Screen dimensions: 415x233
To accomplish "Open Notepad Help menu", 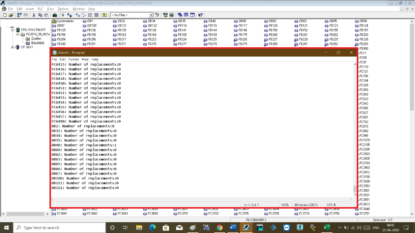I will click(x=95, y=59).
